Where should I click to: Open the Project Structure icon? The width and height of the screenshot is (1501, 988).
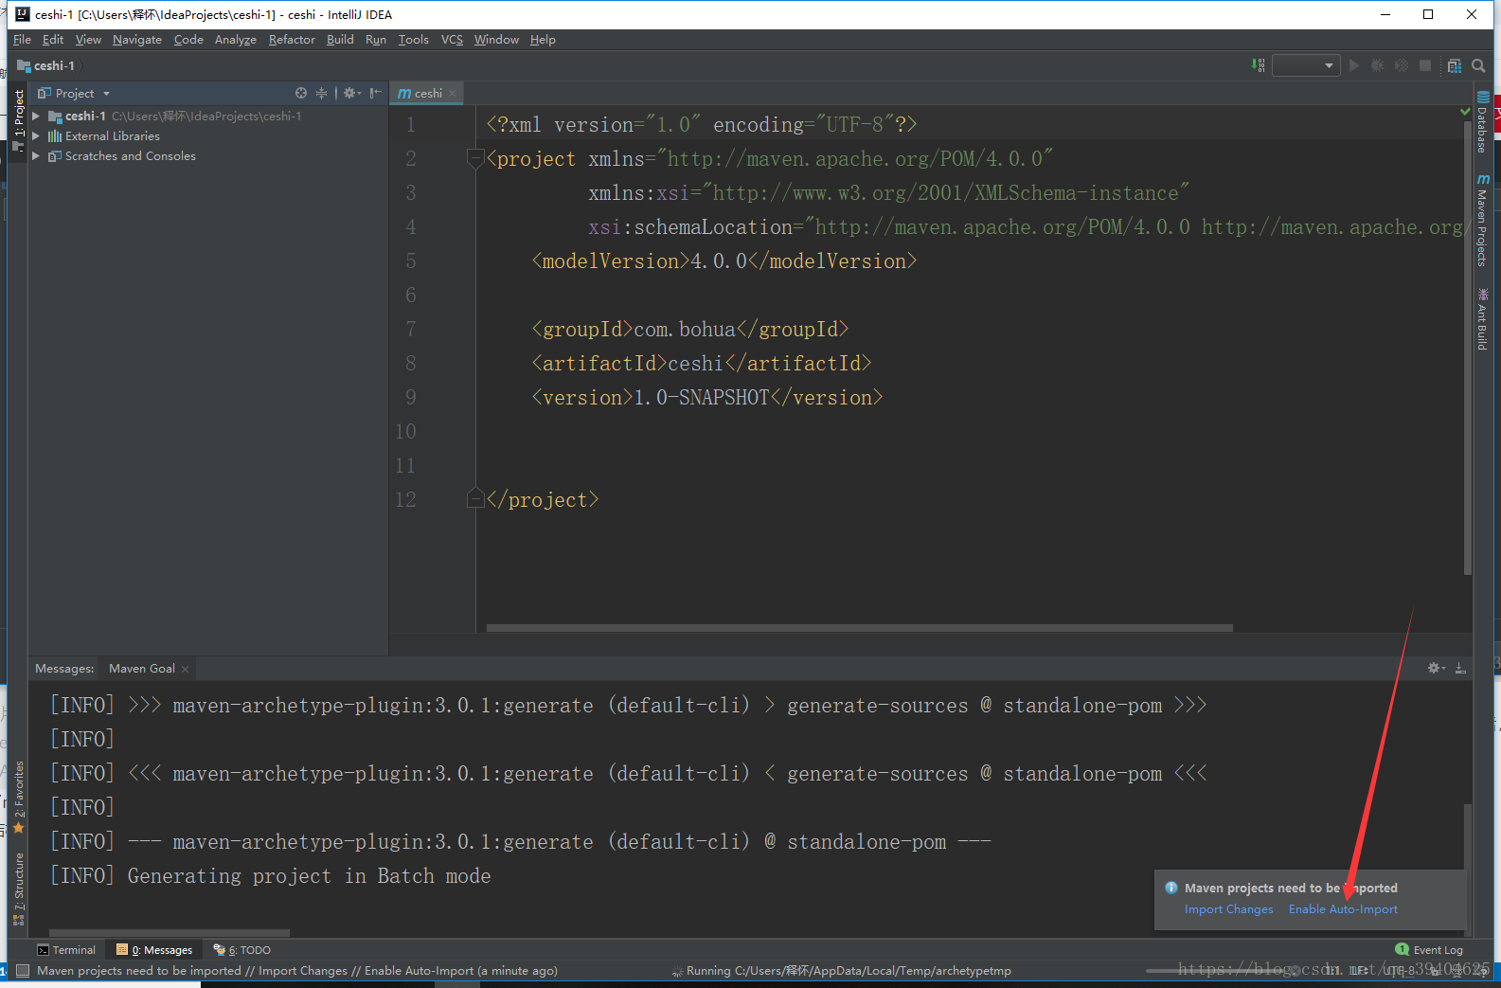coord(1455,65)
